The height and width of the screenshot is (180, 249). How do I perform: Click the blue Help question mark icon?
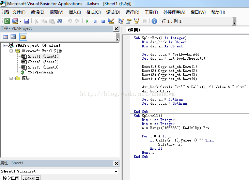[x=154, y=21]
